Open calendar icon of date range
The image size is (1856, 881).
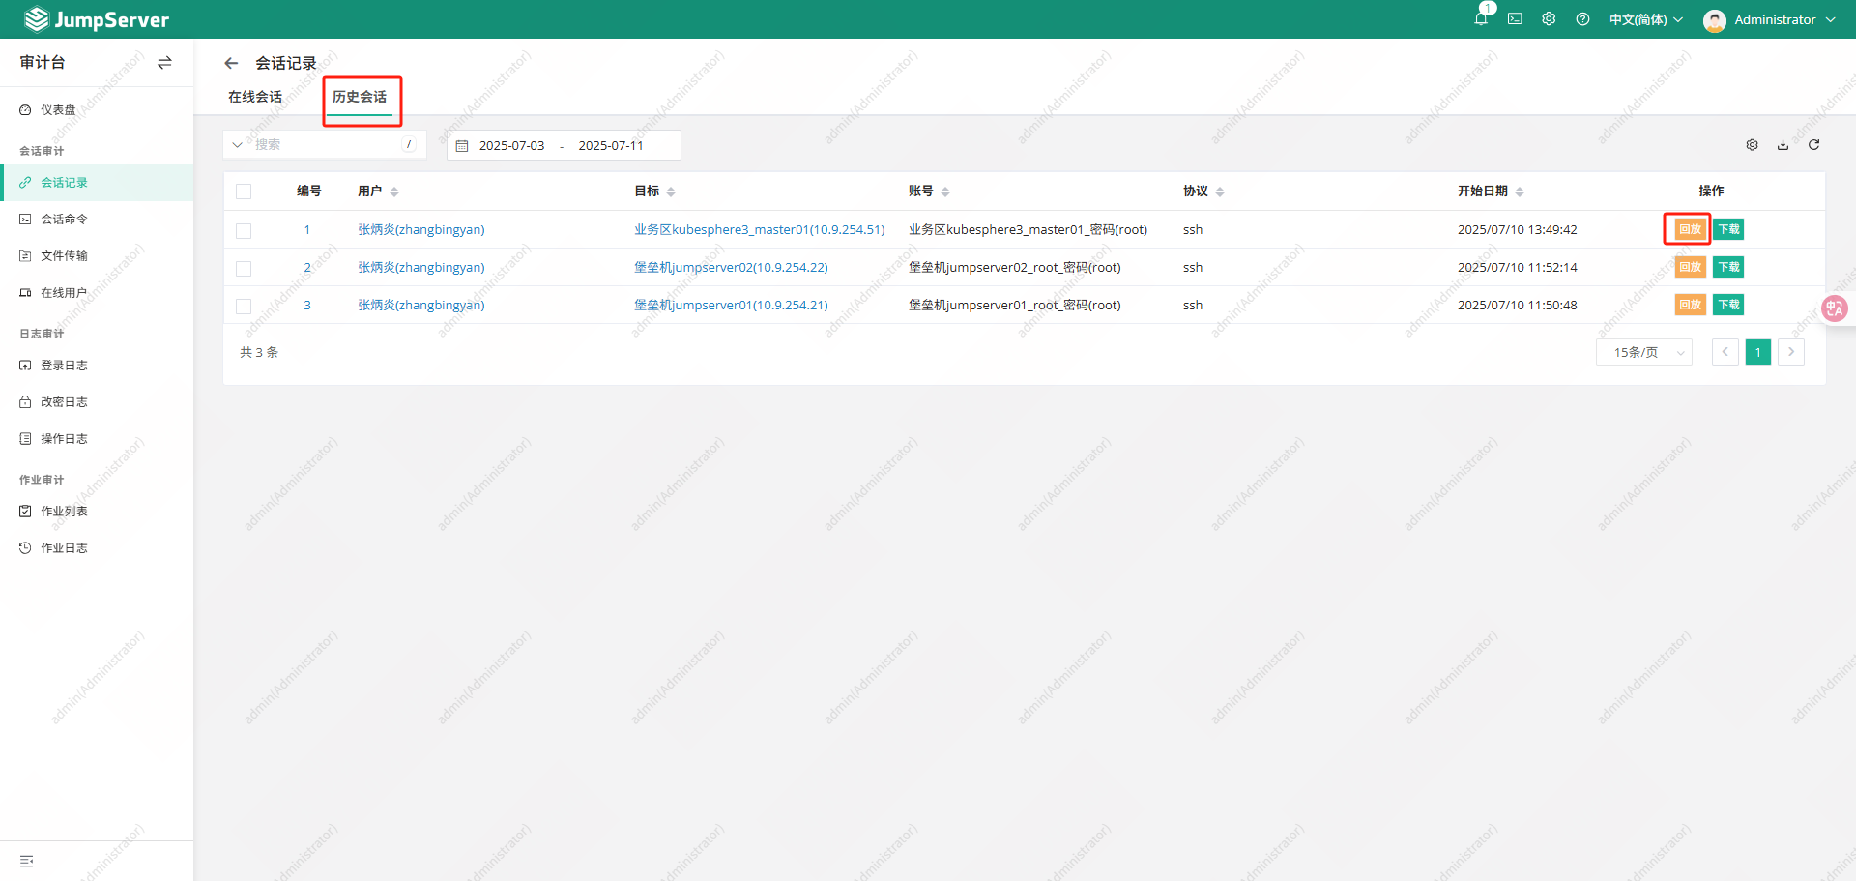(x=462, y=146)
